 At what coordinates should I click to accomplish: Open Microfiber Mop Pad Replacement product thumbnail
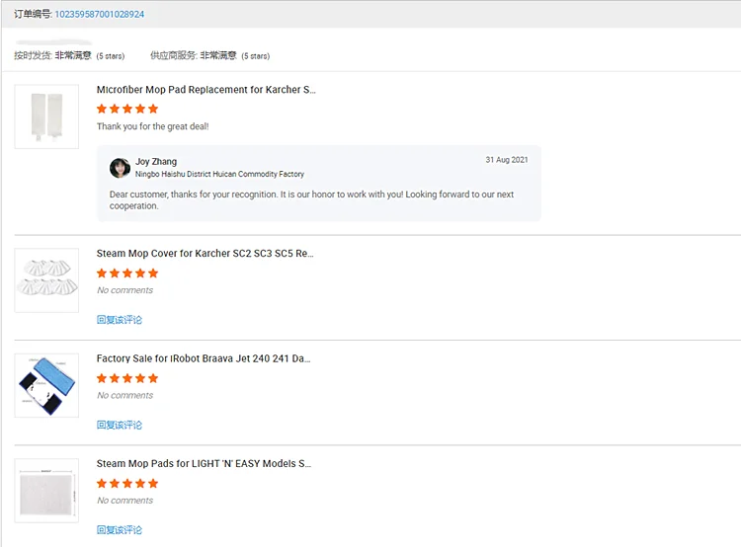[46, 117]
